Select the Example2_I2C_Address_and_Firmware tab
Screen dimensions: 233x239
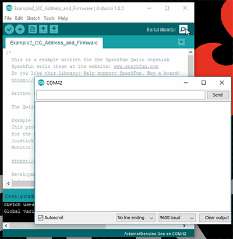54,43
